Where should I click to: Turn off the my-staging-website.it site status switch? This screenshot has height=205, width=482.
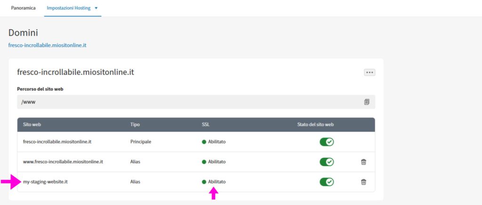(327, 181)
